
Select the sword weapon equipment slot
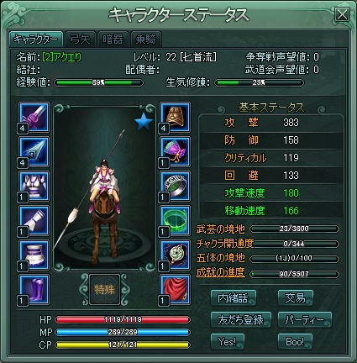(34, 117)
